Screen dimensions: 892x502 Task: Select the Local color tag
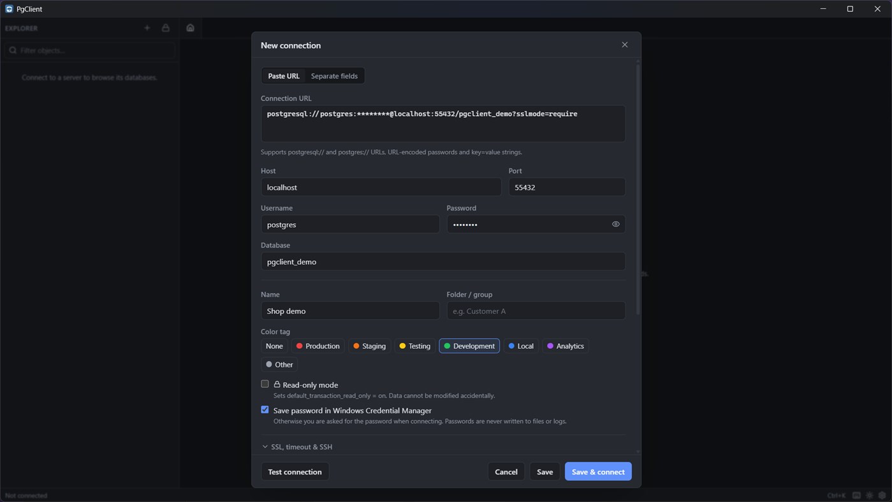click(x=521, y=346)
